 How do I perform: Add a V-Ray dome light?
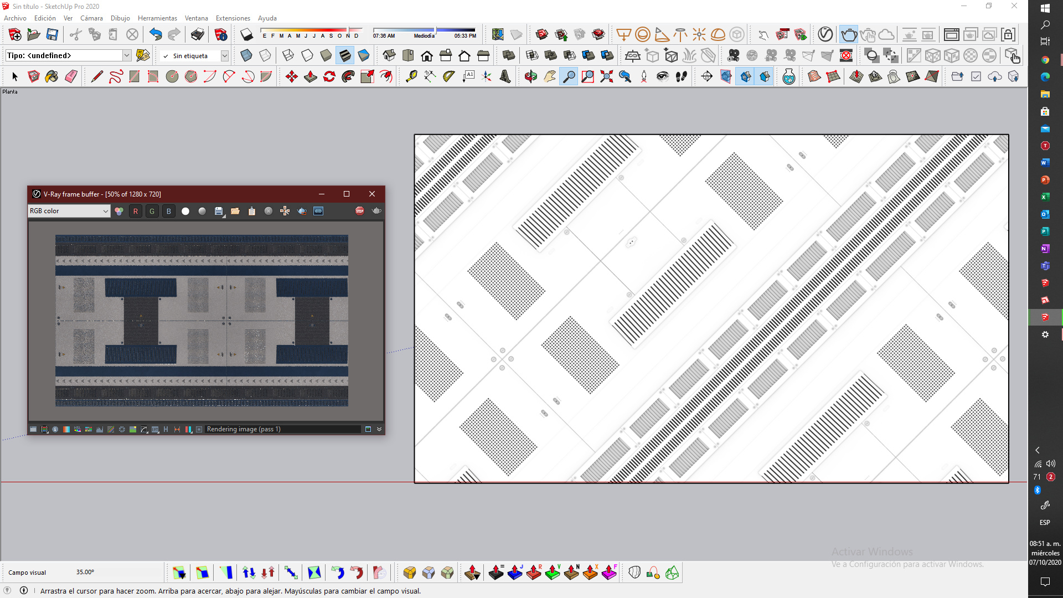pyautogui.click(x=718, y=34)
